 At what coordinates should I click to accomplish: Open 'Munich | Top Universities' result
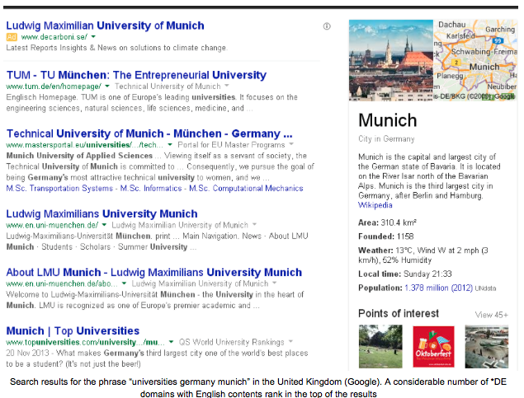click(73, 331)
